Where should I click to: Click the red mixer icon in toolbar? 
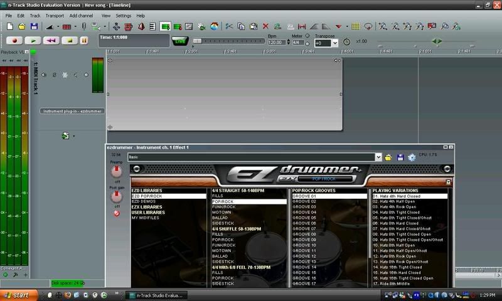[x=129, y=26]
